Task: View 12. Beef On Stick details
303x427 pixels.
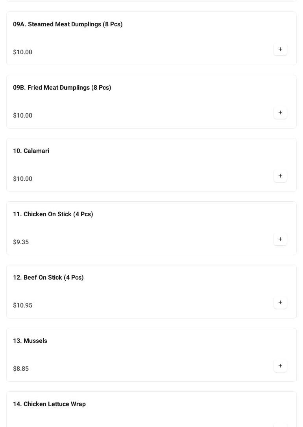Action: 48,278
